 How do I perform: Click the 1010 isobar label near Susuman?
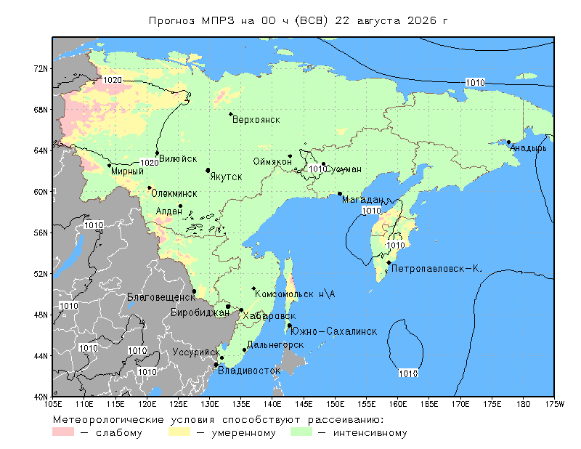pos(317,169)
